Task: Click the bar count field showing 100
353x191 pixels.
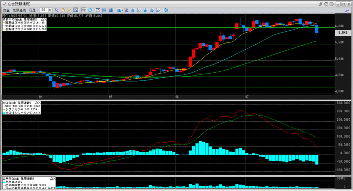Action: pyautogui.click(x=44, y=10)
